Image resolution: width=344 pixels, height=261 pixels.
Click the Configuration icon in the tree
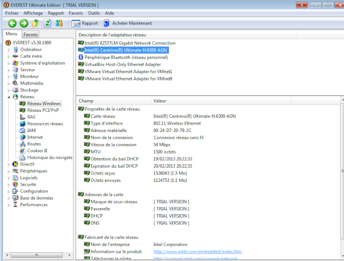(x=15, y=191)
